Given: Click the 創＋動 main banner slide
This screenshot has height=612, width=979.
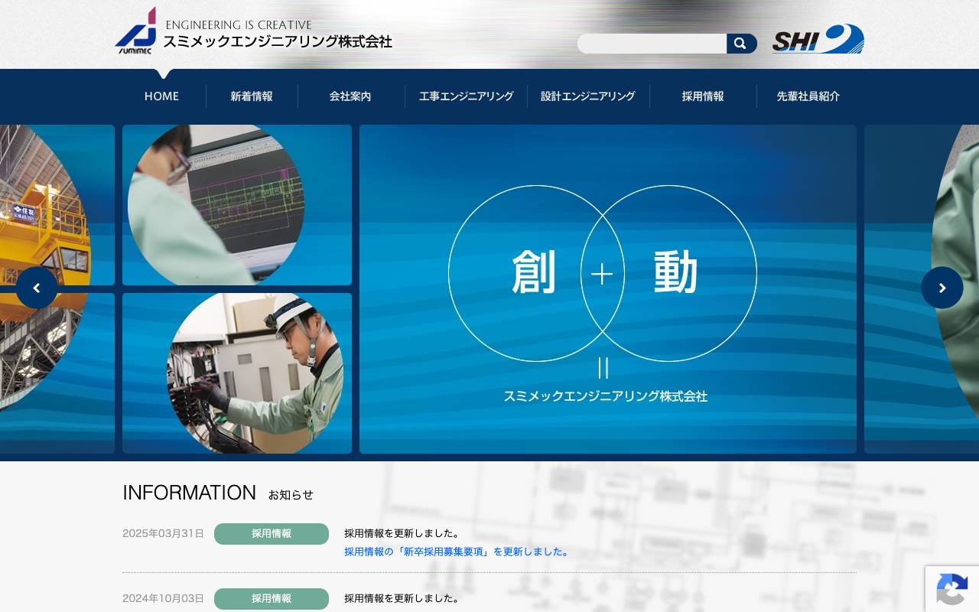Looking at the screenshot, I should 608,289.
